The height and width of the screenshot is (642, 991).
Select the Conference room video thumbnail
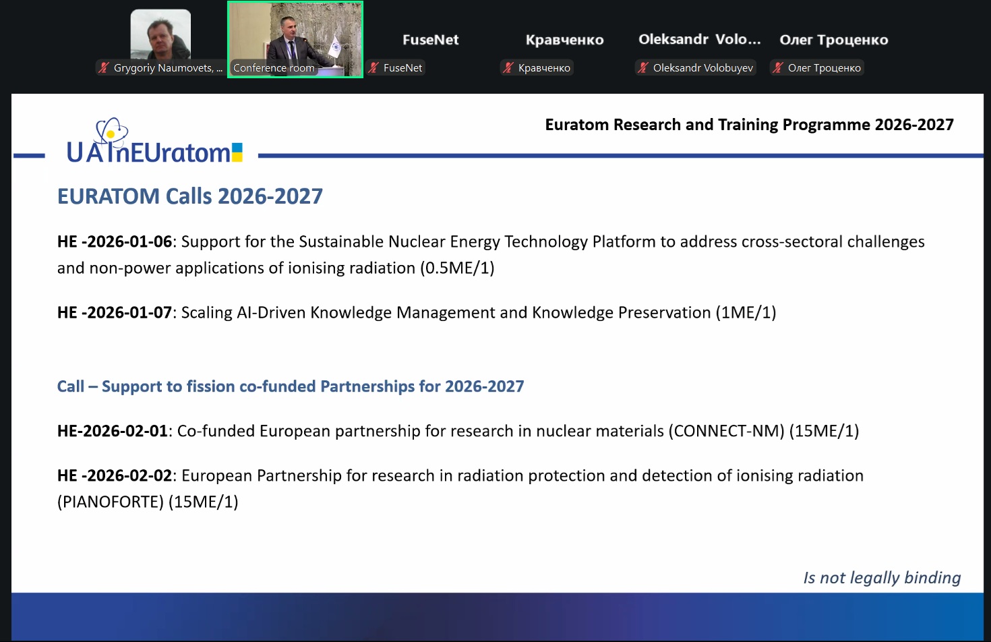295,34
